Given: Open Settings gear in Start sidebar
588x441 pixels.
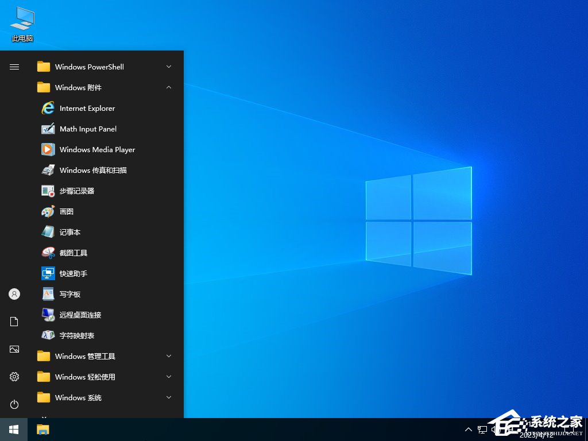Looking at the screenshot, I should coord(14,377).
